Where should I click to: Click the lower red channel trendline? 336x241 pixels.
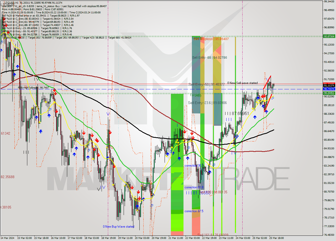point(269,103)
